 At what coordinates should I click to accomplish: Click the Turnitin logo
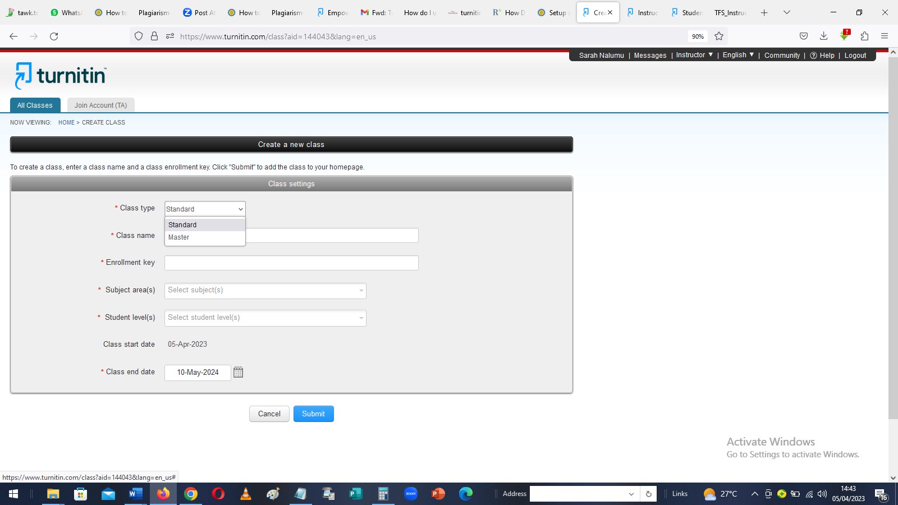pos(60,76)
